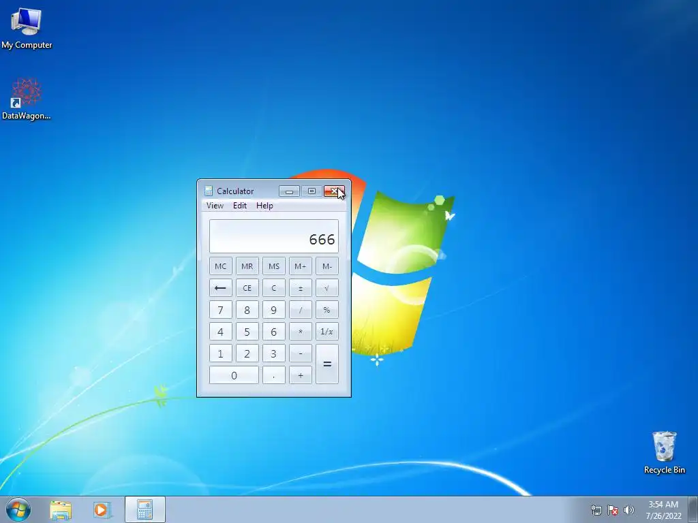Click the volume speaker tray icon
Image resolution: width=698 pixels, height=523 pixels.
click(x=629, y=510)
